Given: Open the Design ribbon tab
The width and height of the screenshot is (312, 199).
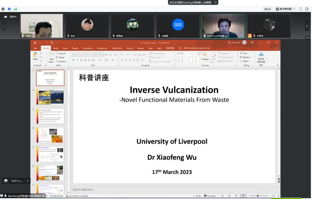Looking at the screenshot, I should (75, 48).
